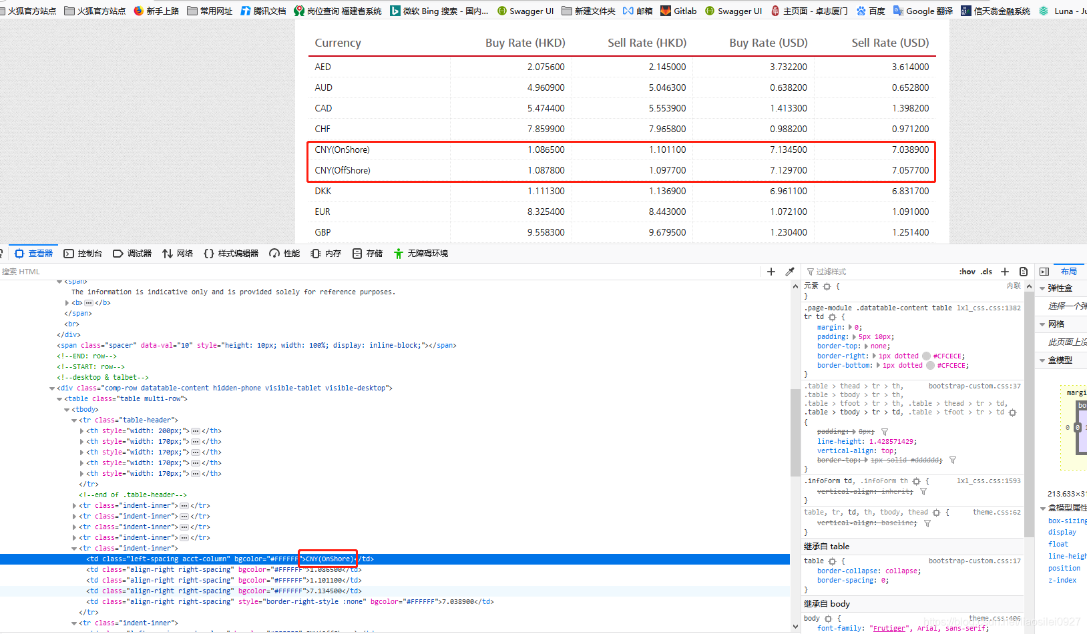This screenshot has width=1087, height=634.
Task: Click border-bottom #CFCECE color swatch
Action: pos(930,366)
